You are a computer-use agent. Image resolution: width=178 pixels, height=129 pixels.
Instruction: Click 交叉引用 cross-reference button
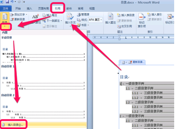pos(124,26)
